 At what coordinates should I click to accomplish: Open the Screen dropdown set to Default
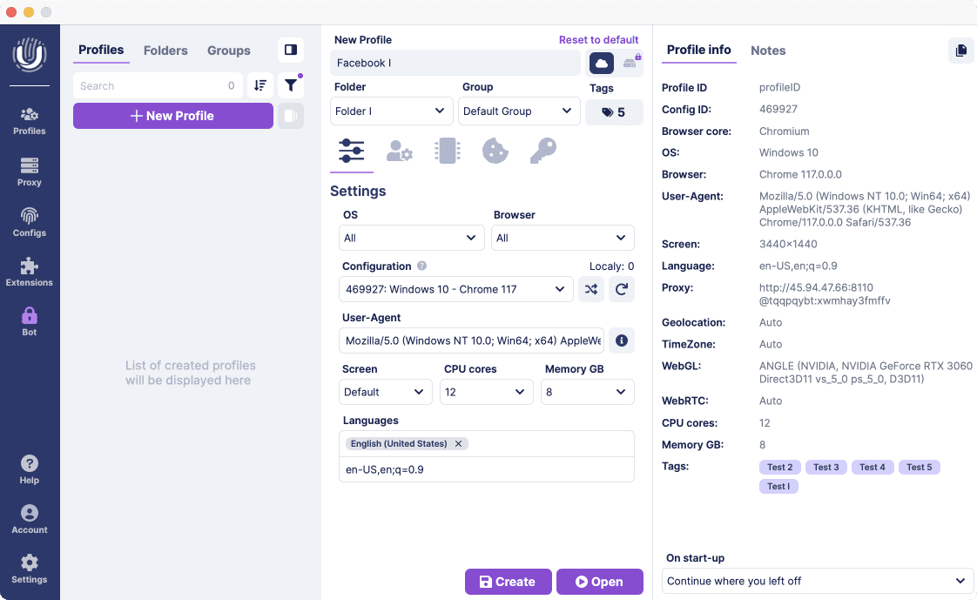tap(386, 392)
